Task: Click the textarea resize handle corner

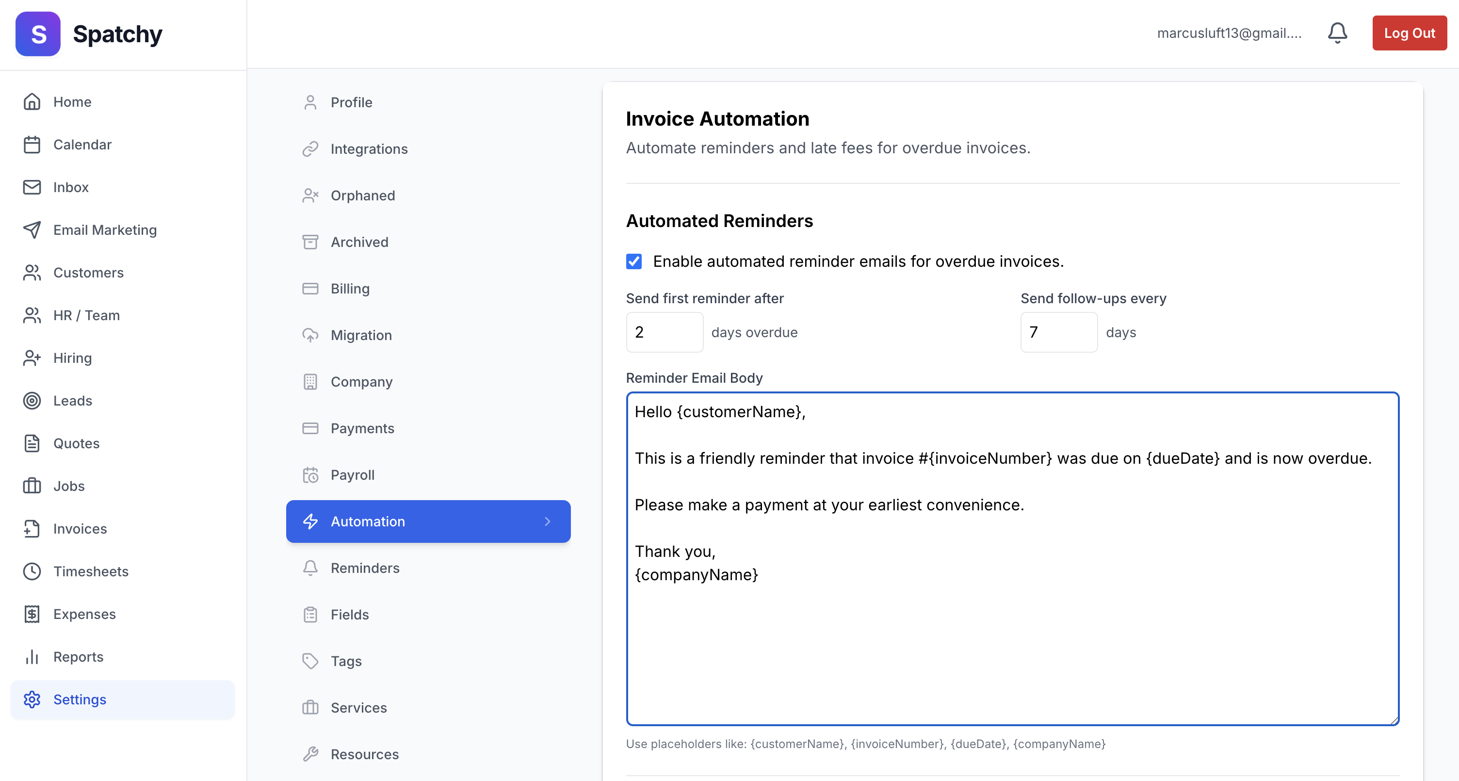Action: tap(1394, 720)
